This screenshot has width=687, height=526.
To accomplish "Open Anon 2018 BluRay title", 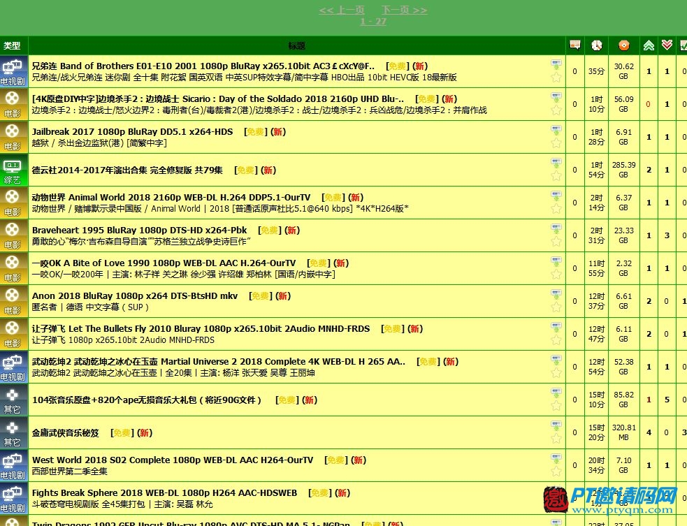I will 135,296.
